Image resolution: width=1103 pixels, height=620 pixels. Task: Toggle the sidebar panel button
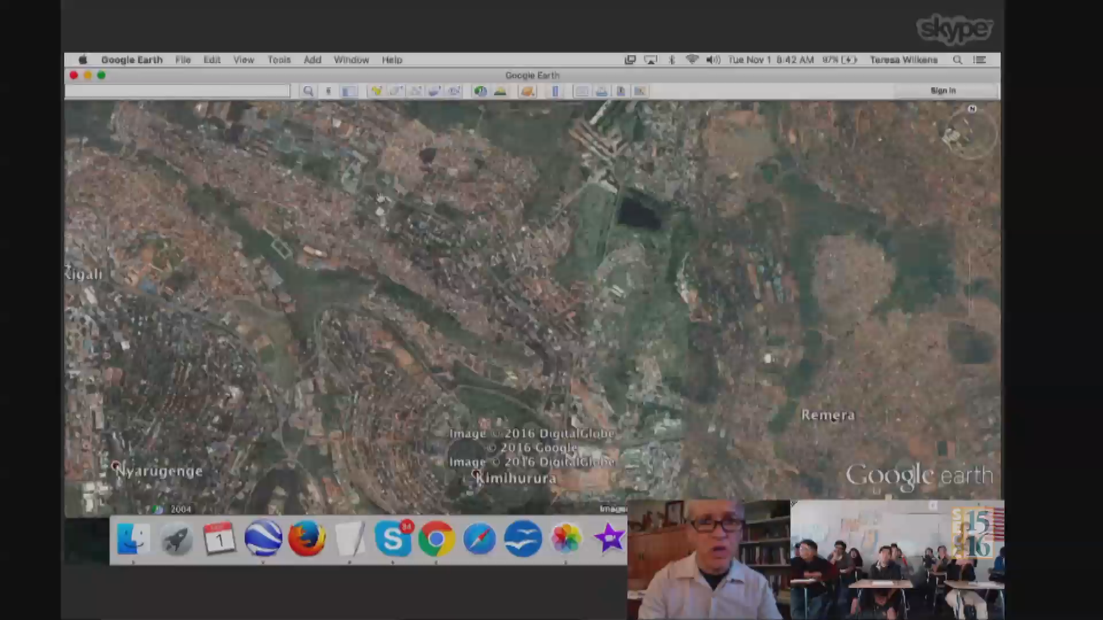pos(349,91)
